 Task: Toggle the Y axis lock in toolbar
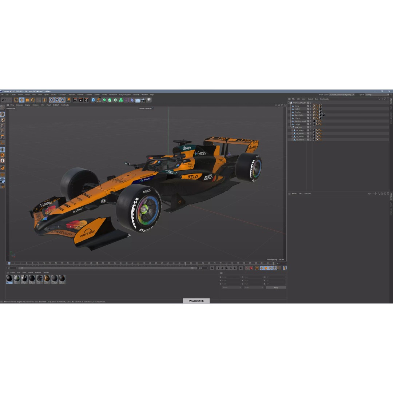point(57,100)
